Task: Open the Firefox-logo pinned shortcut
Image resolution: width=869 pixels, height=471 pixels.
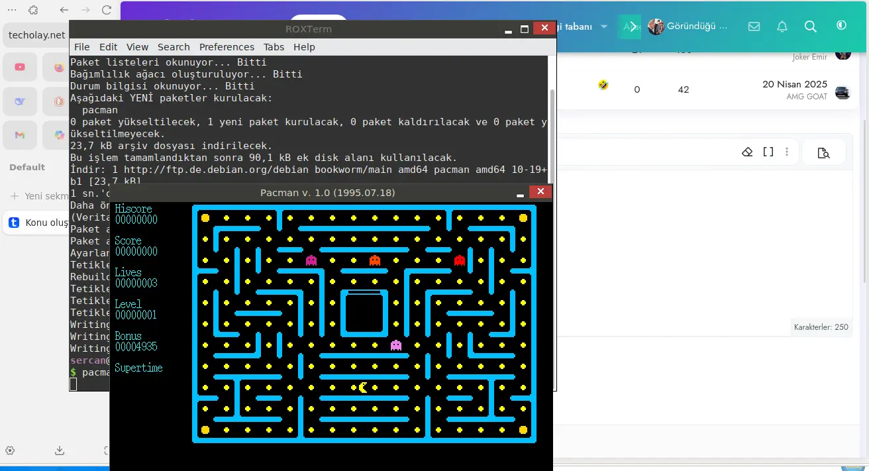Action: 57,67
